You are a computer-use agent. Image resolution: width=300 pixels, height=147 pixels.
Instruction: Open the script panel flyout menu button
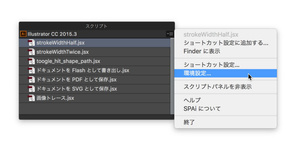[170, 34]
